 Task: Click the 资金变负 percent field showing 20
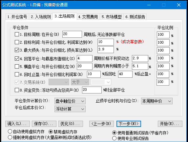click(x=92, y=90)
